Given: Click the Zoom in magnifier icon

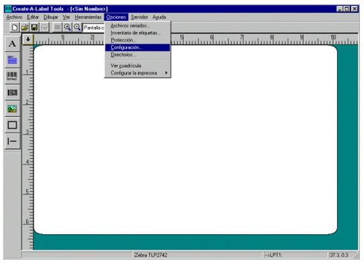Looking at the screenshot, I should click(x=67, y=28).
